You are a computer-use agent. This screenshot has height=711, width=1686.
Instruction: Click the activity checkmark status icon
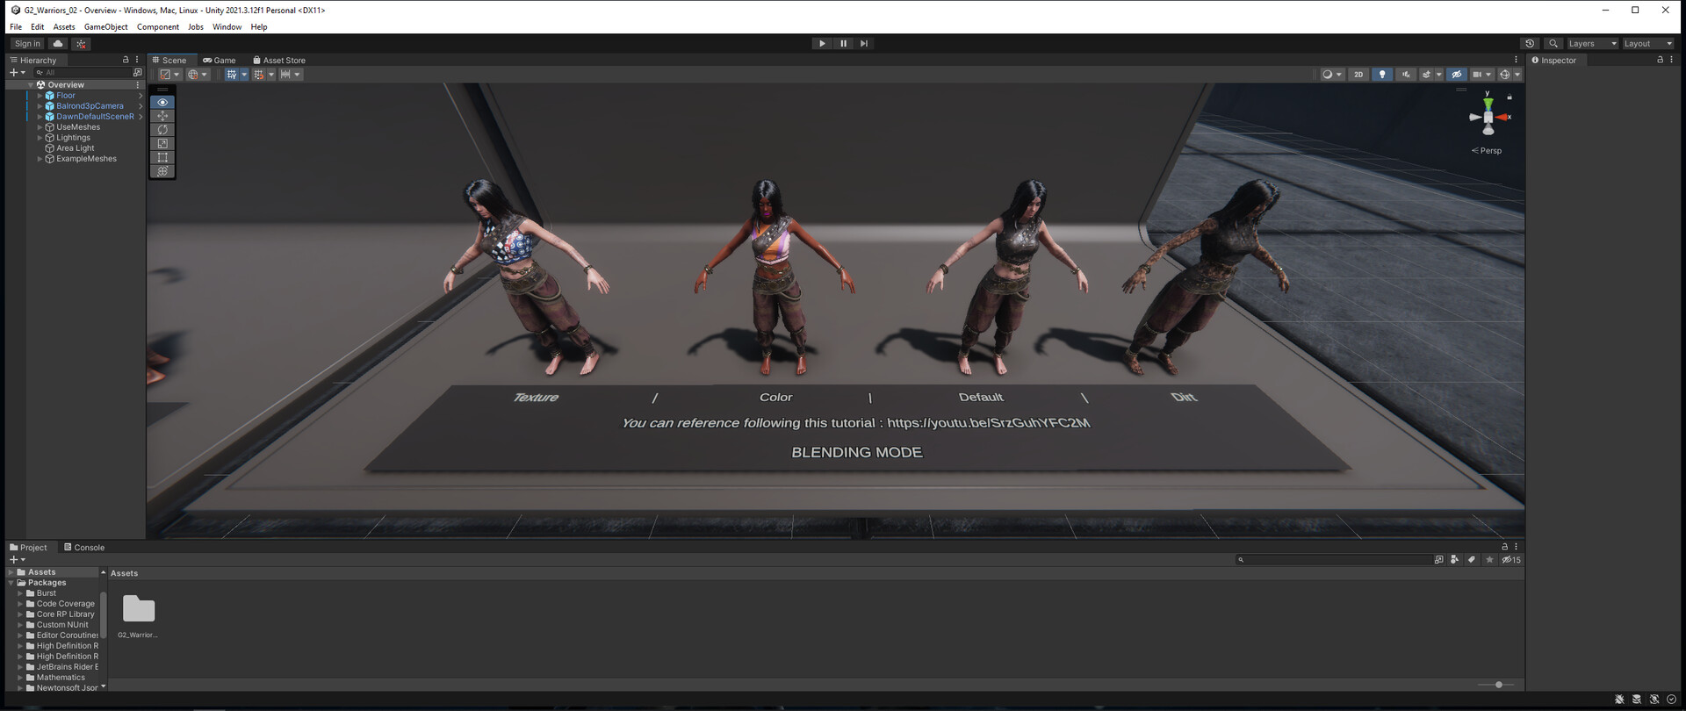[x=1671, y=700]
